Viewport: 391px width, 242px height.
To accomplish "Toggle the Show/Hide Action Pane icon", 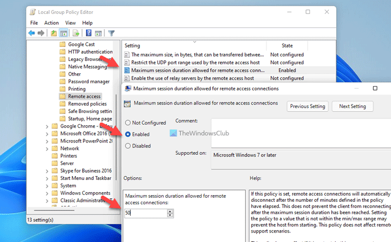I will (x=98, y=33).
